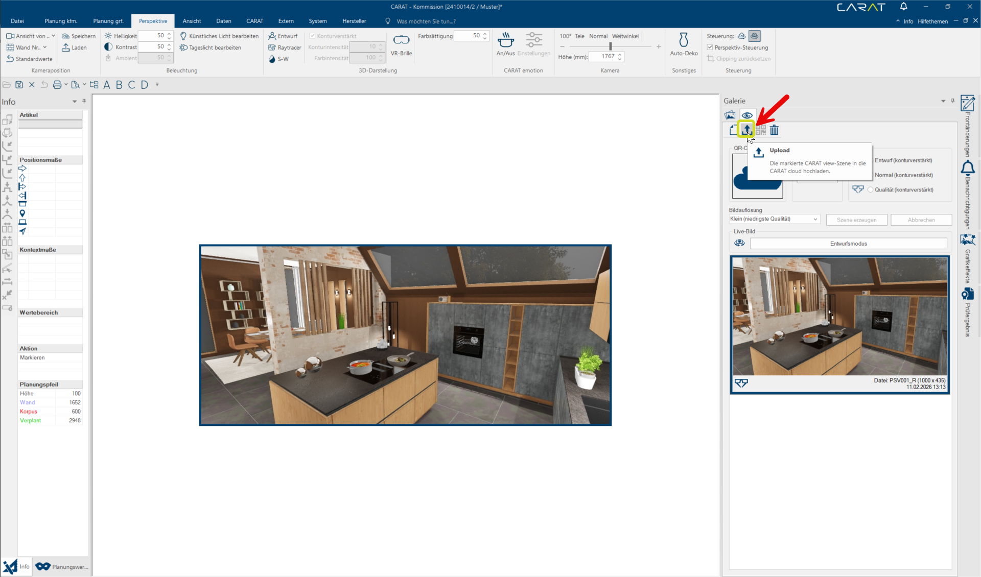
Task: Open Künstliches Licht bearbeiten
Action: 219,36
